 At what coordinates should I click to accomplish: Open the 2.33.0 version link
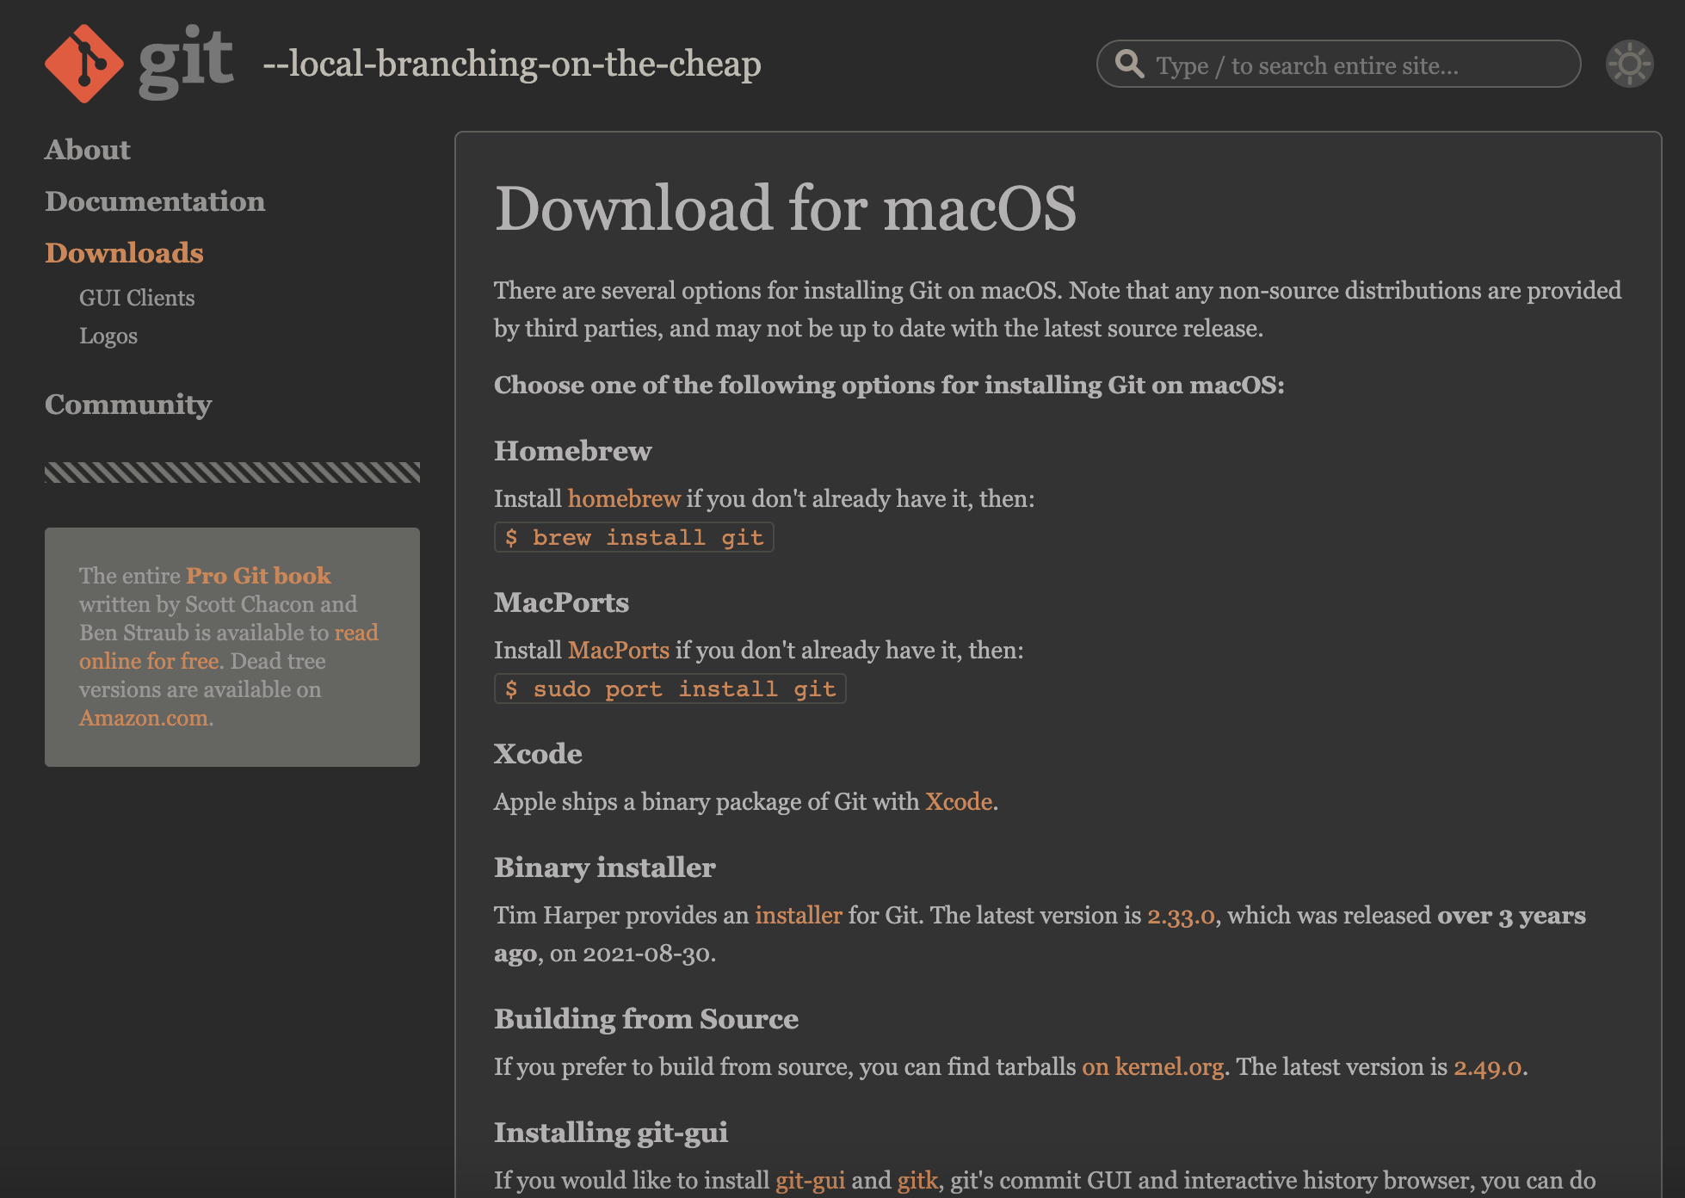[1181, 916]
